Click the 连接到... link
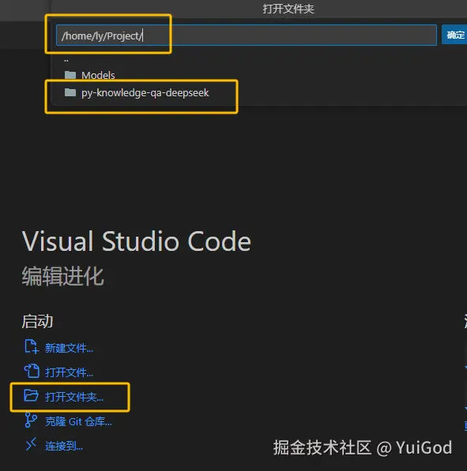 point(64,446)
